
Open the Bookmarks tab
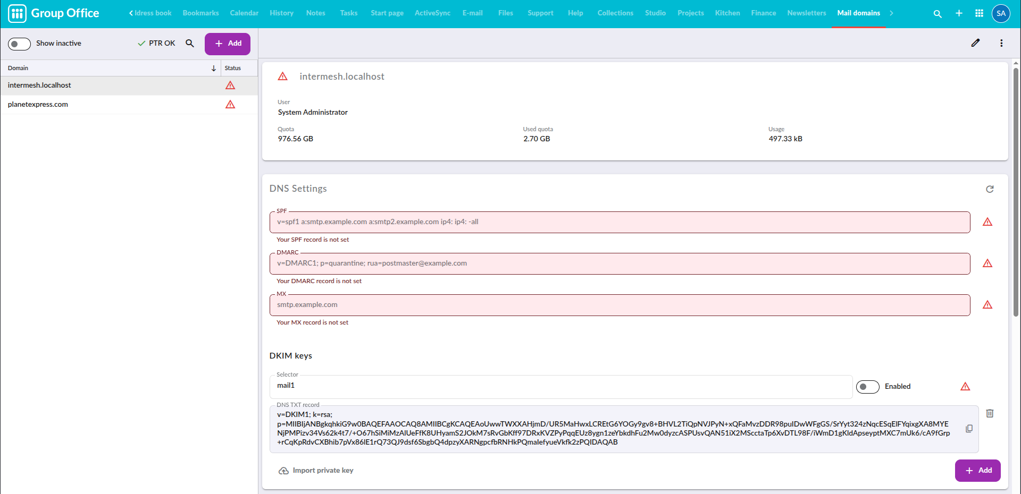[x=200, y=13]
